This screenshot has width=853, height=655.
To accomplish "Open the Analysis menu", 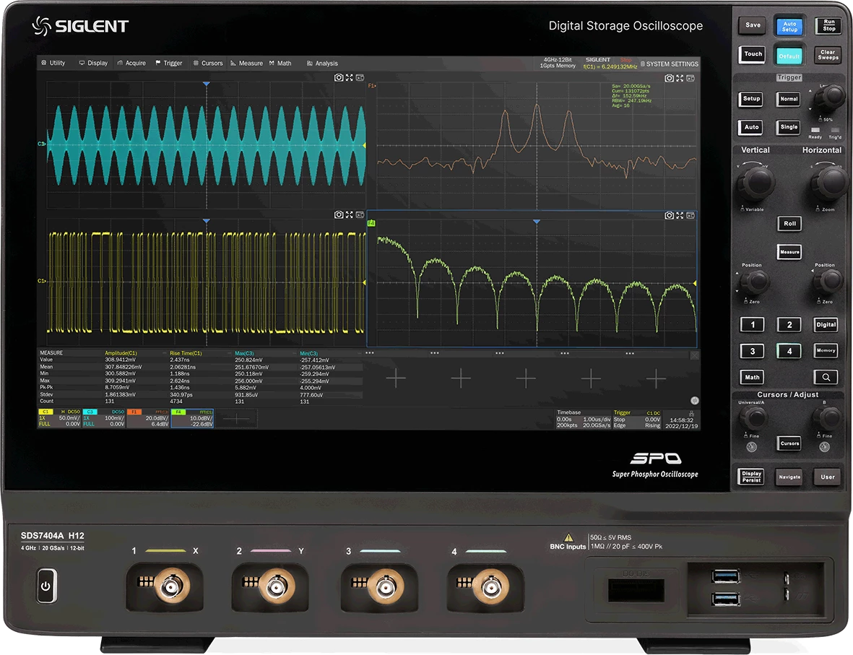I will click(x=323, y=64).
